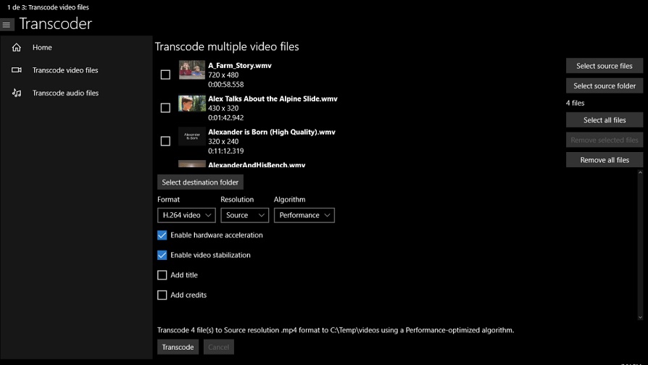
Task: Open the Algorithm Performance dropdown
Action: pos(304,215)
